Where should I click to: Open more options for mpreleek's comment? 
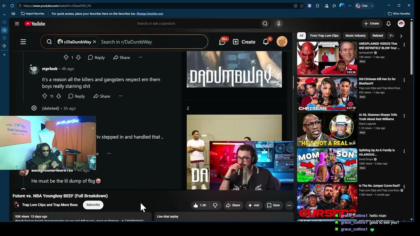[120, 96]
